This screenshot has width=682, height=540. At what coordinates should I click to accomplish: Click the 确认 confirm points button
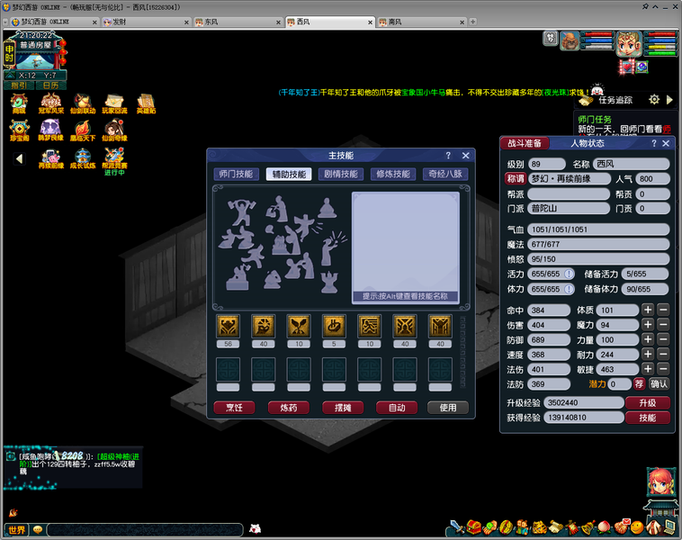pos(659,383)
